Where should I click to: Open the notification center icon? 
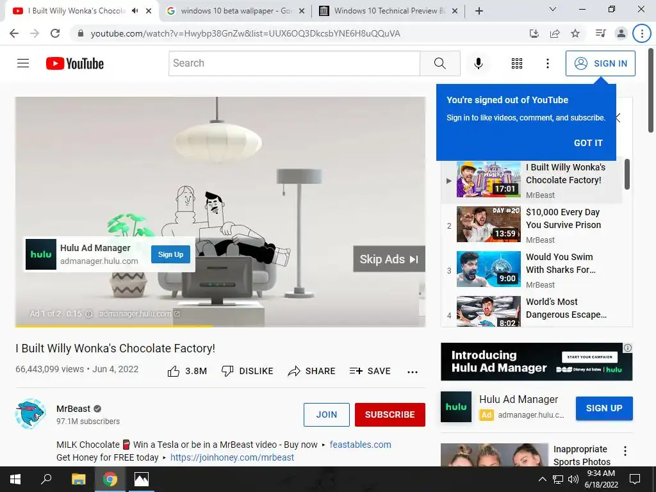click(x=635, y=479)
